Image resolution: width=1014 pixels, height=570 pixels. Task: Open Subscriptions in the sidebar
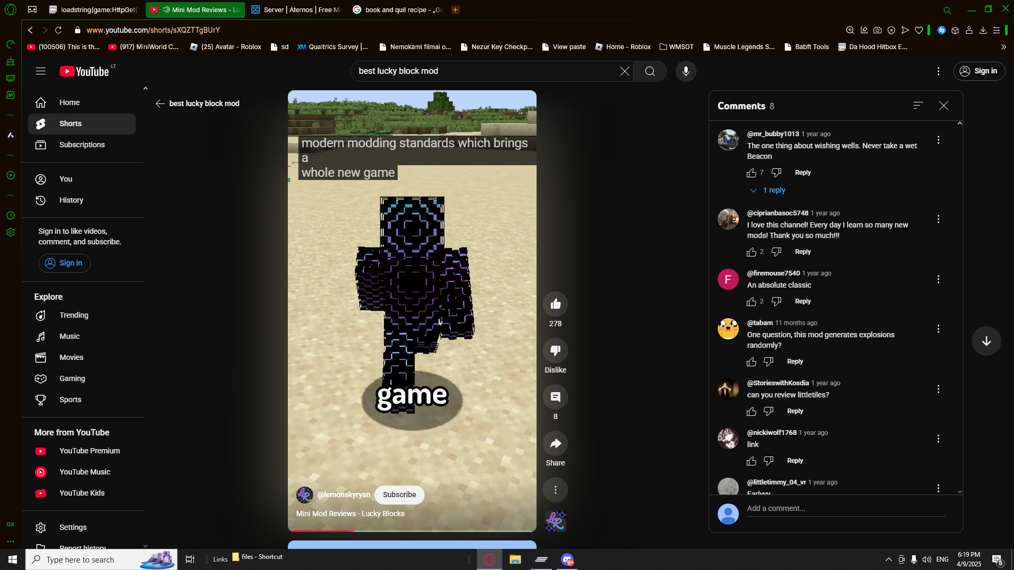coord(82,145)
